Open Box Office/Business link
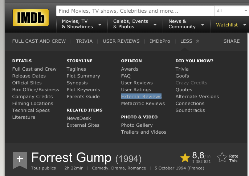This screenshot has height=176, width=249. [36, 90]
